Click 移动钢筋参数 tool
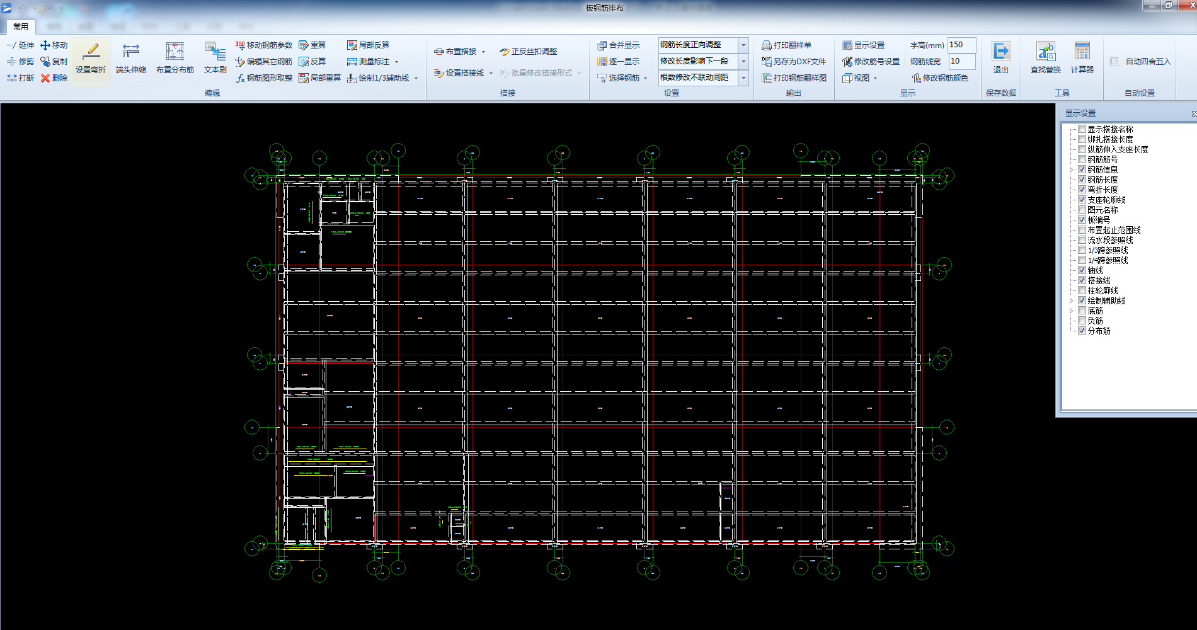 [x=264, y=45]
